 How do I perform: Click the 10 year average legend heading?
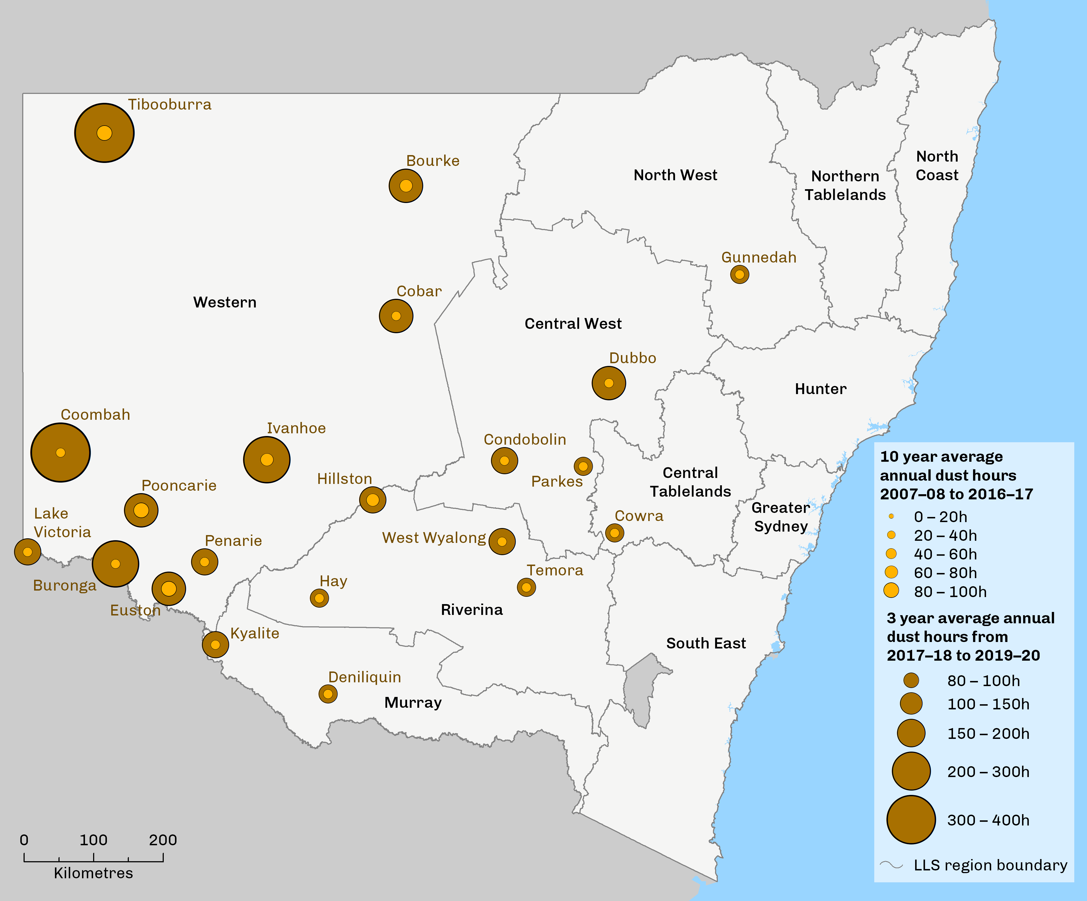pyautogui.click(x=956, y=475)
